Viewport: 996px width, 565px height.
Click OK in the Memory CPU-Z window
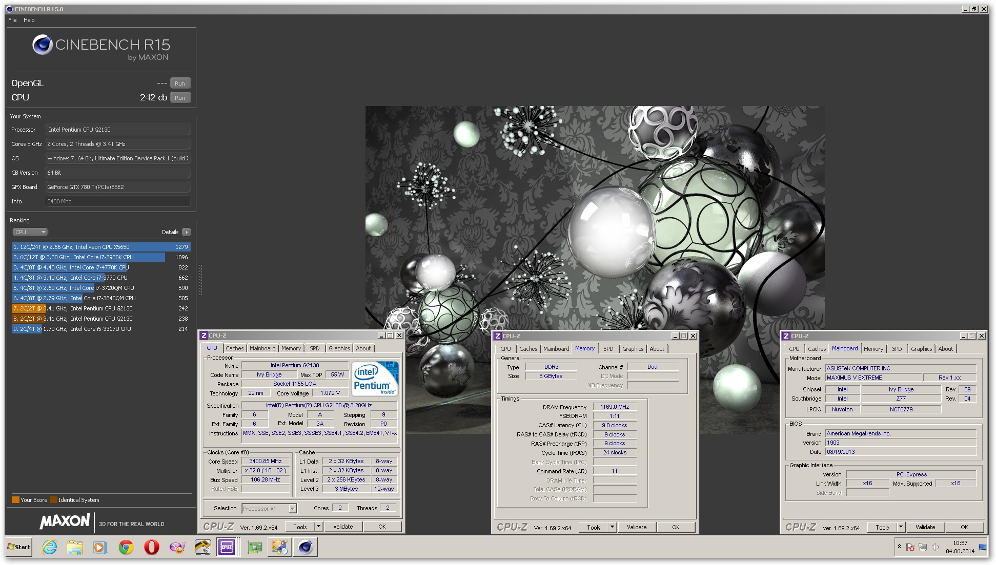(676, 527)
